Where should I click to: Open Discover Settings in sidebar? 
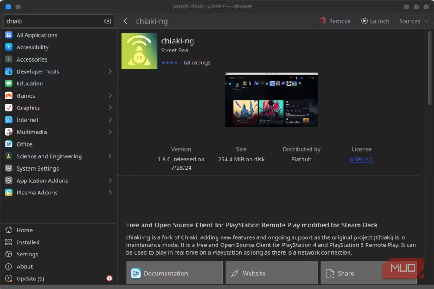tap(27, 255)
